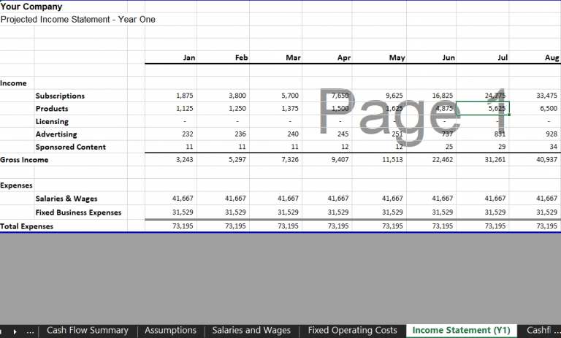
Task: Select Feb Advertising value 236
Action: (240, 134)
